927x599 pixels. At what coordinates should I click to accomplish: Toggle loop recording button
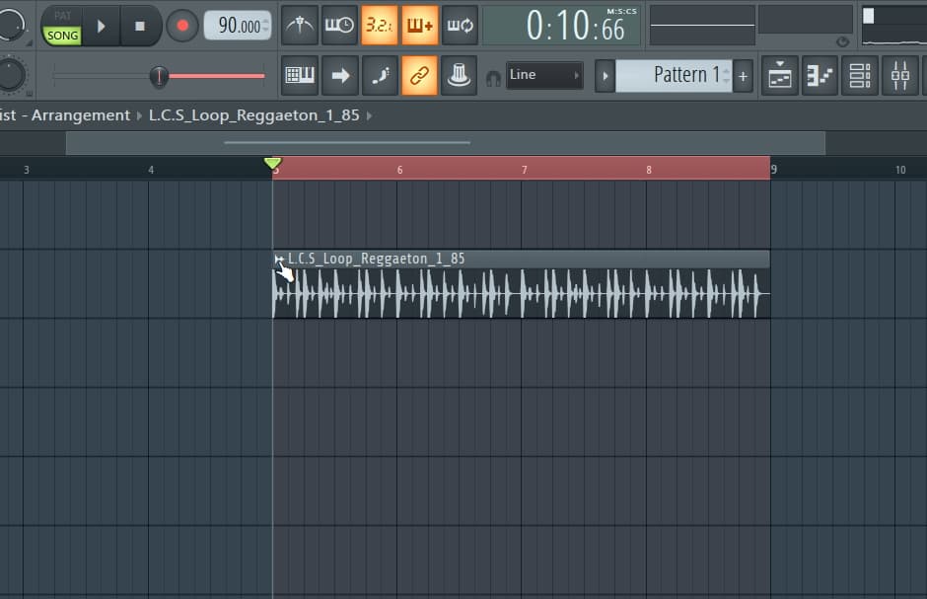[461, 25]
